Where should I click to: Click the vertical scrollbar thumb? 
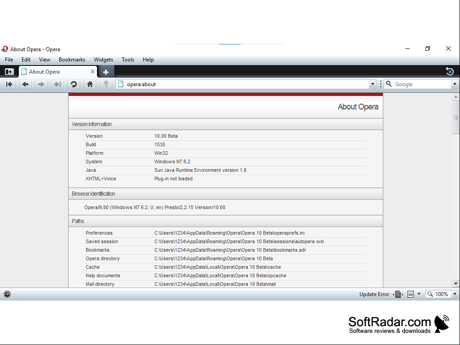pos(456,117)
